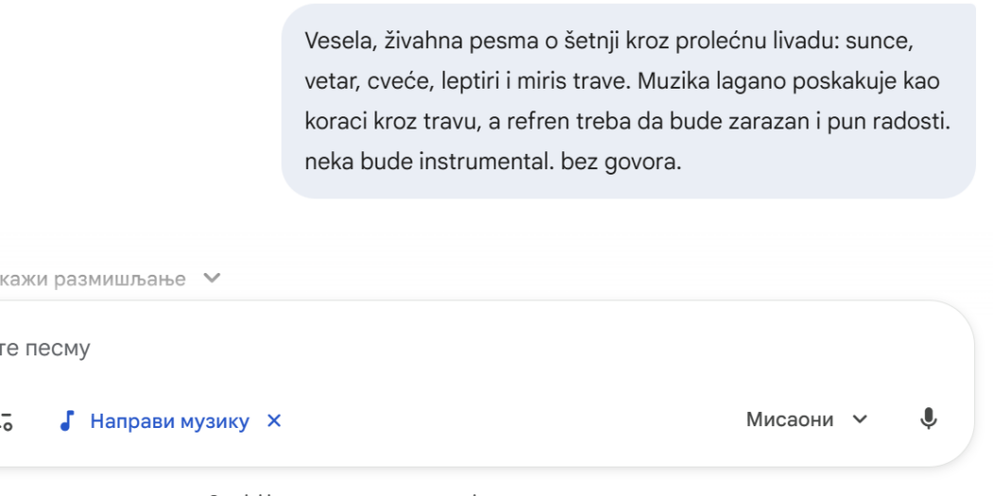Viewport: 993px width, 496px height.
Task: Focus the prompt input with "песму" placeholder
Action: (378, 351)
